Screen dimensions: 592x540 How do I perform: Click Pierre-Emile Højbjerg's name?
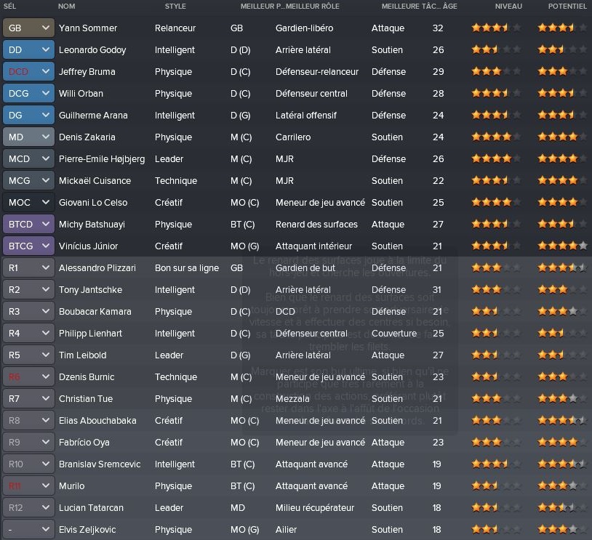[102, 159]
